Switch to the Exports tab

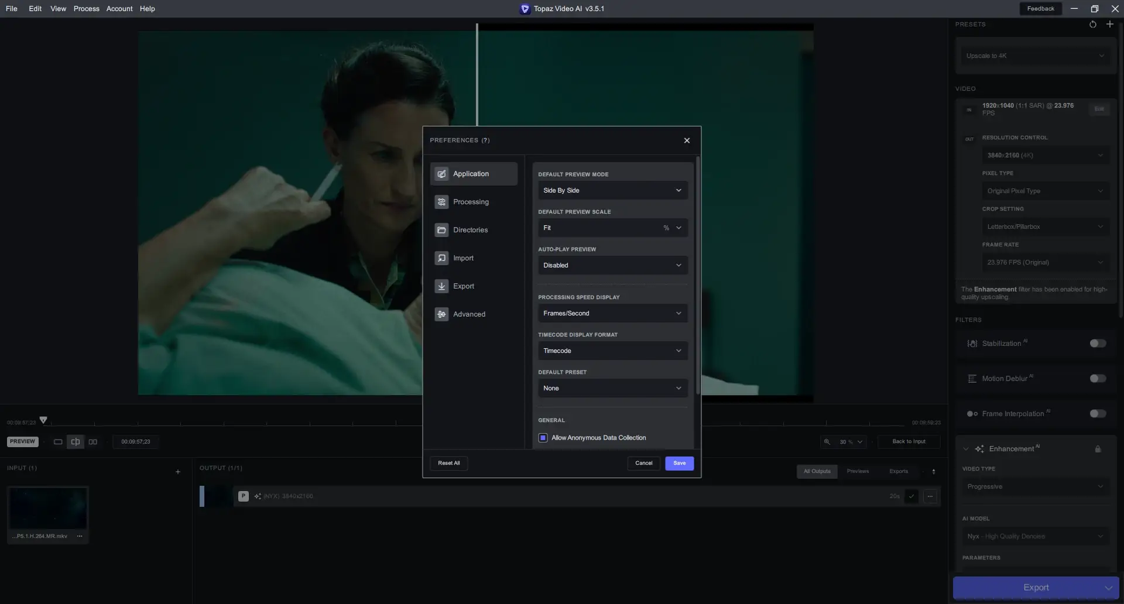(x=899, y=472)
